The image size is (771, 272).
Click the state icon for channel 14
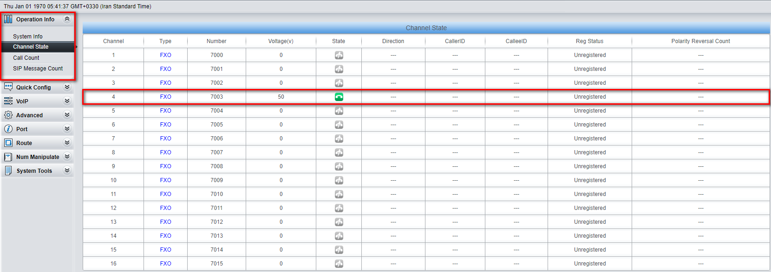339,236
